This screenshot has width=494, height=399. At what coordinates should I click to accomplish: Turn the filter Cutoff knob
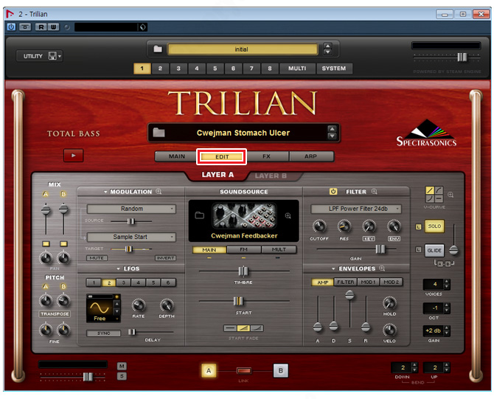(319, 226)
